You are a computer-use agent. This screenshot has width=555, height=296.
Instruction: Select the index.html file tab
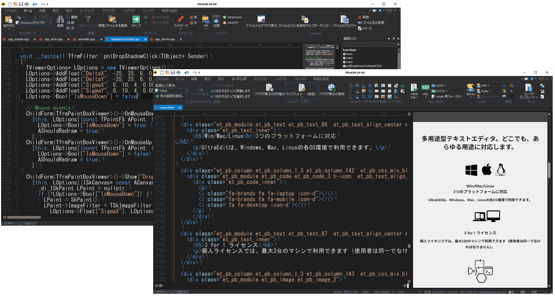point(169,108)
